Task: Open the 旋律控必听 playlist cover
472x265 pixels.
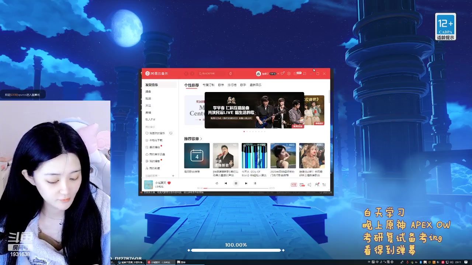Action: tap(312, 156)
